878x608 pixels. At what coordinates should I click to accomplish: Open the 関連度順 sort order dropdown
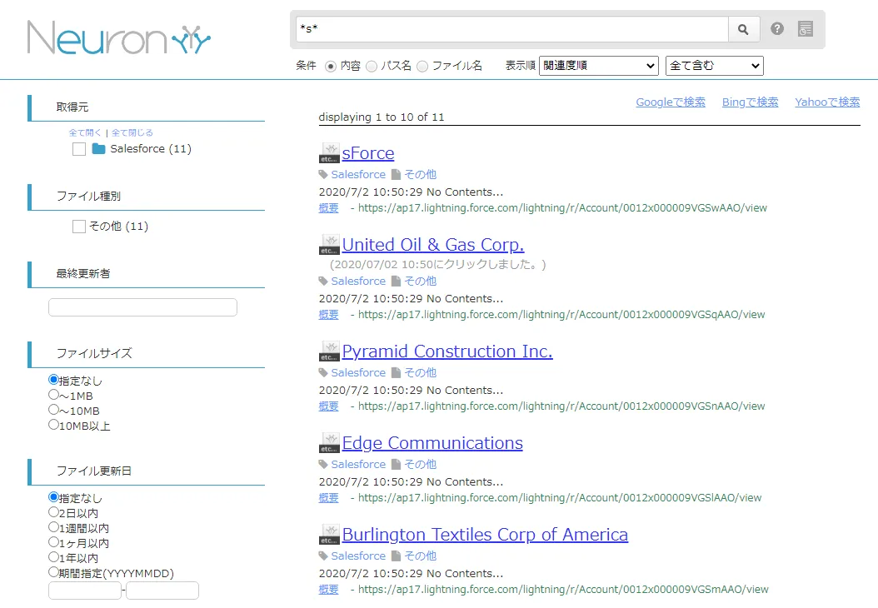[x=598, y=66]
